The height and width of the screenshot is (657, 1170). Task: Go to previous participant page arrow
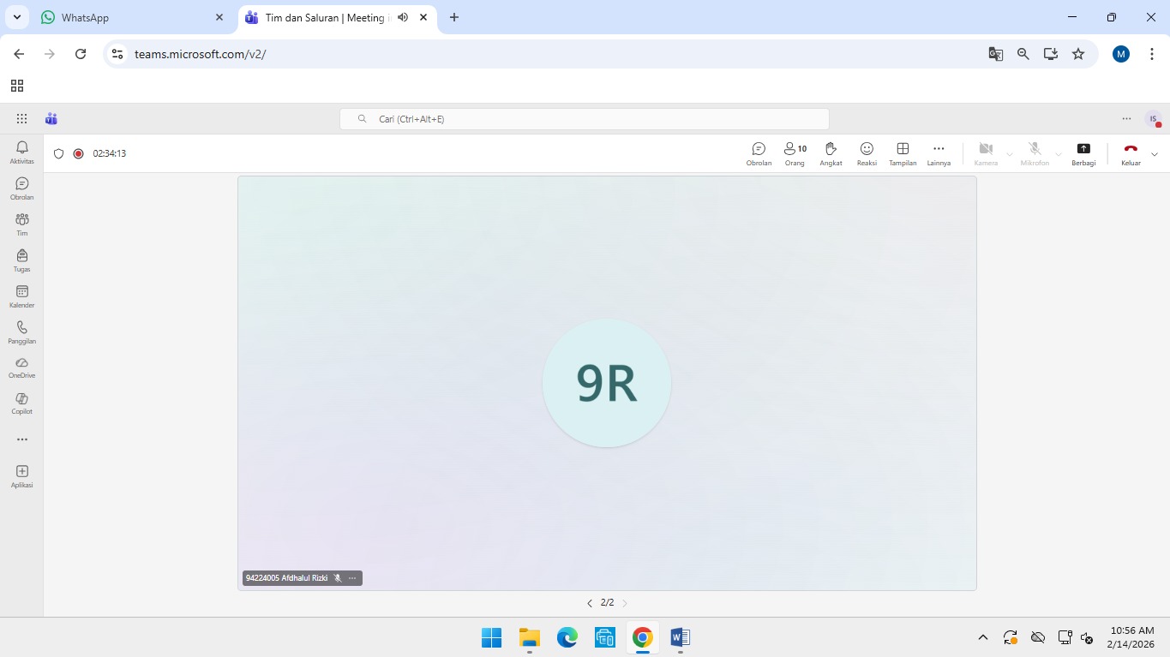click(590, 603)
